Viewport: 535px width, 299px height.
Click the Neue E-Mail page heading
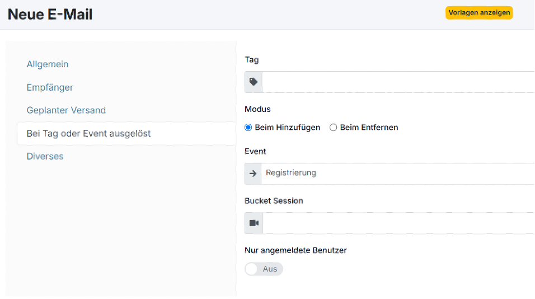point(50,15)
